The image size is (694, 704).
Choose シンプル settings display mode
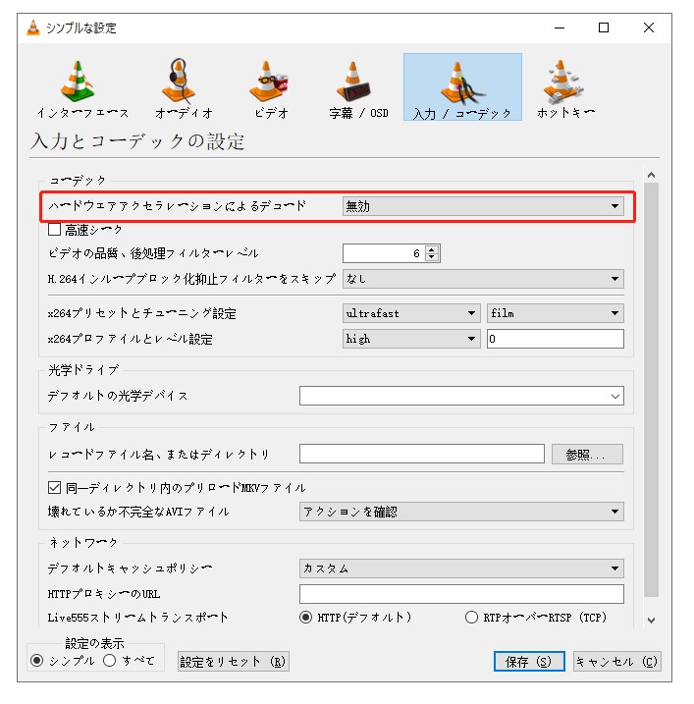pyautogui.click(x=36, y=661)
